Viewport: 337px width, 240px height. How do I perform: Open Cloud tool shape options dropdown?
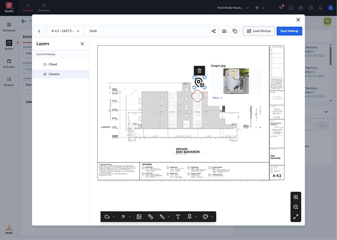tap(114, 217)
